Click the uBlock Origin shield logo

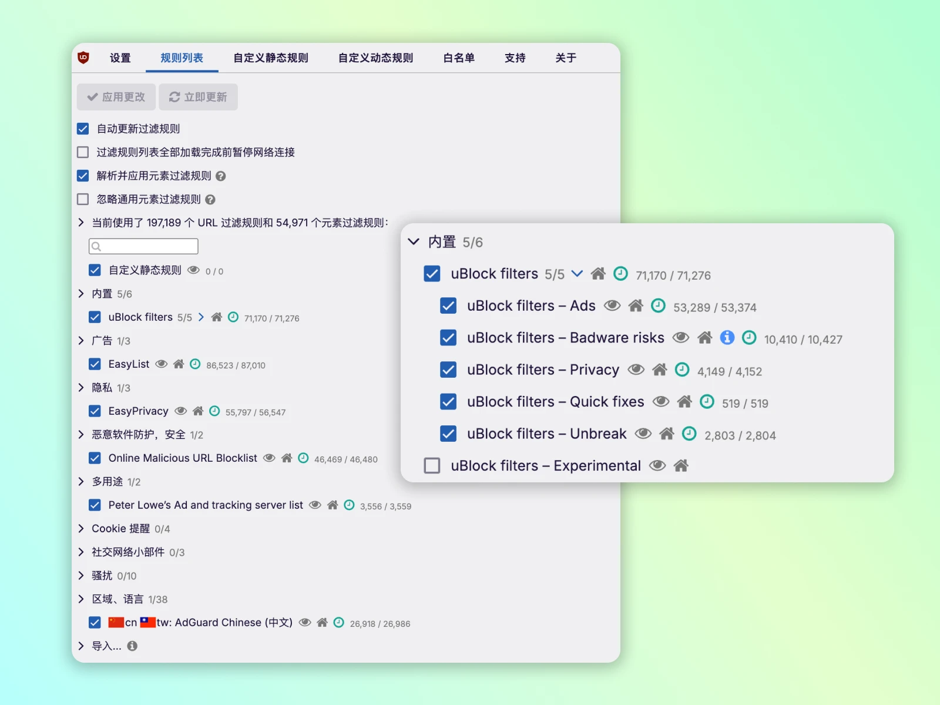click(x=83, y=58)
